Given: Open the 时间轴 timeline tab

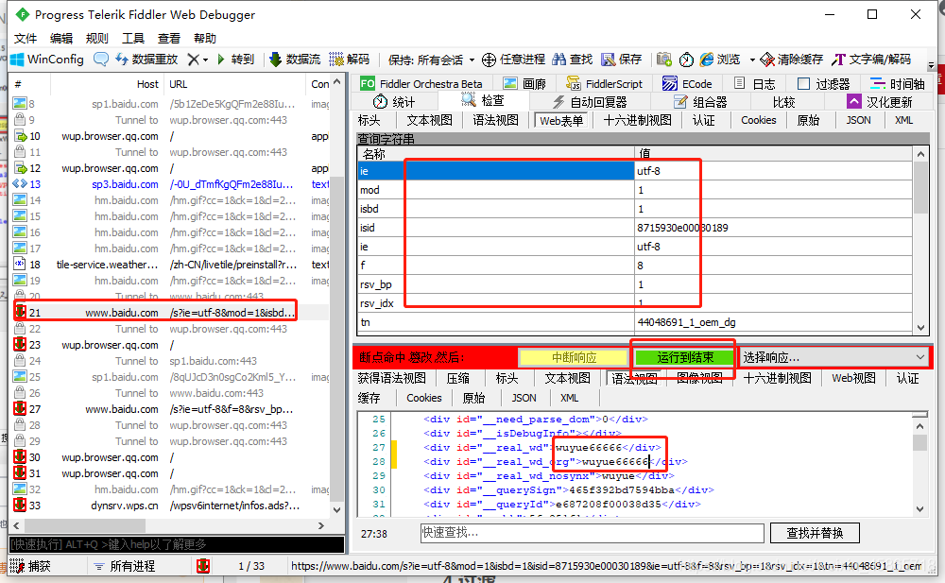Looking at the screenshot, I should (x=898, y=84).
